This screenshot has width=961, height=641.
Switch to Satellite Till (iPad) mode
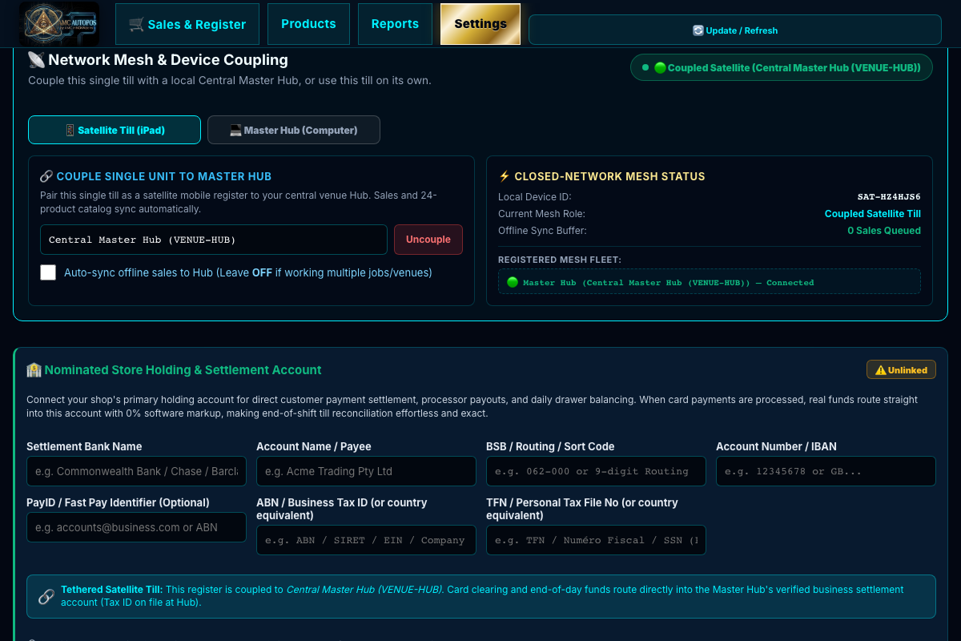pos(115,130)
